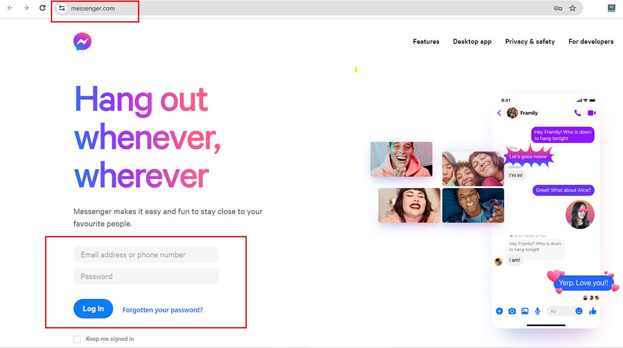
Task: Open the saved passwords key icon
Action: (x=558, y=8)
